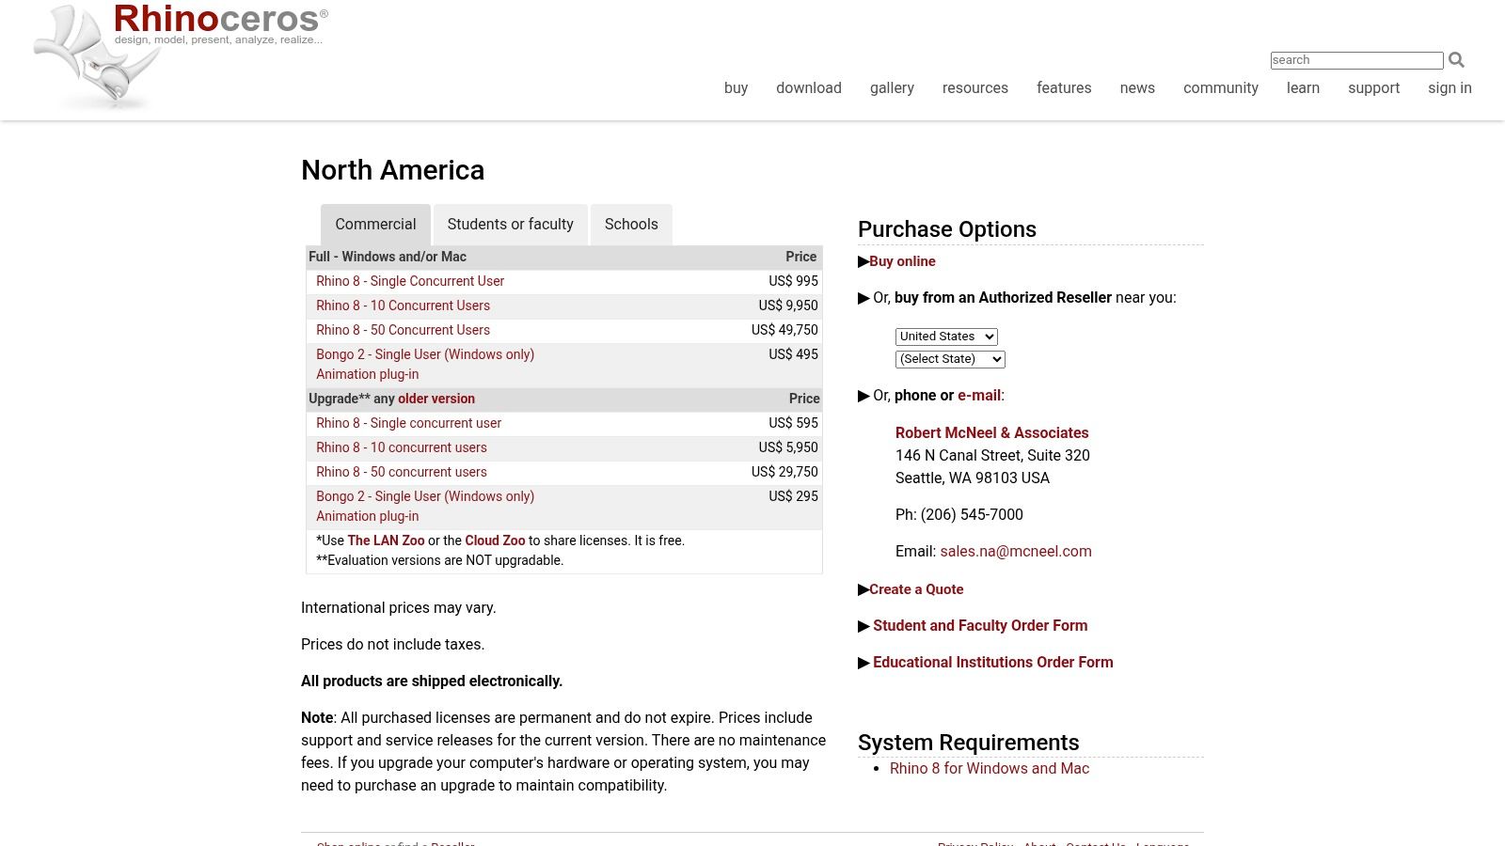Open the Create a Quote link
Screen dimensions: 1505x846
pos(915,589)
